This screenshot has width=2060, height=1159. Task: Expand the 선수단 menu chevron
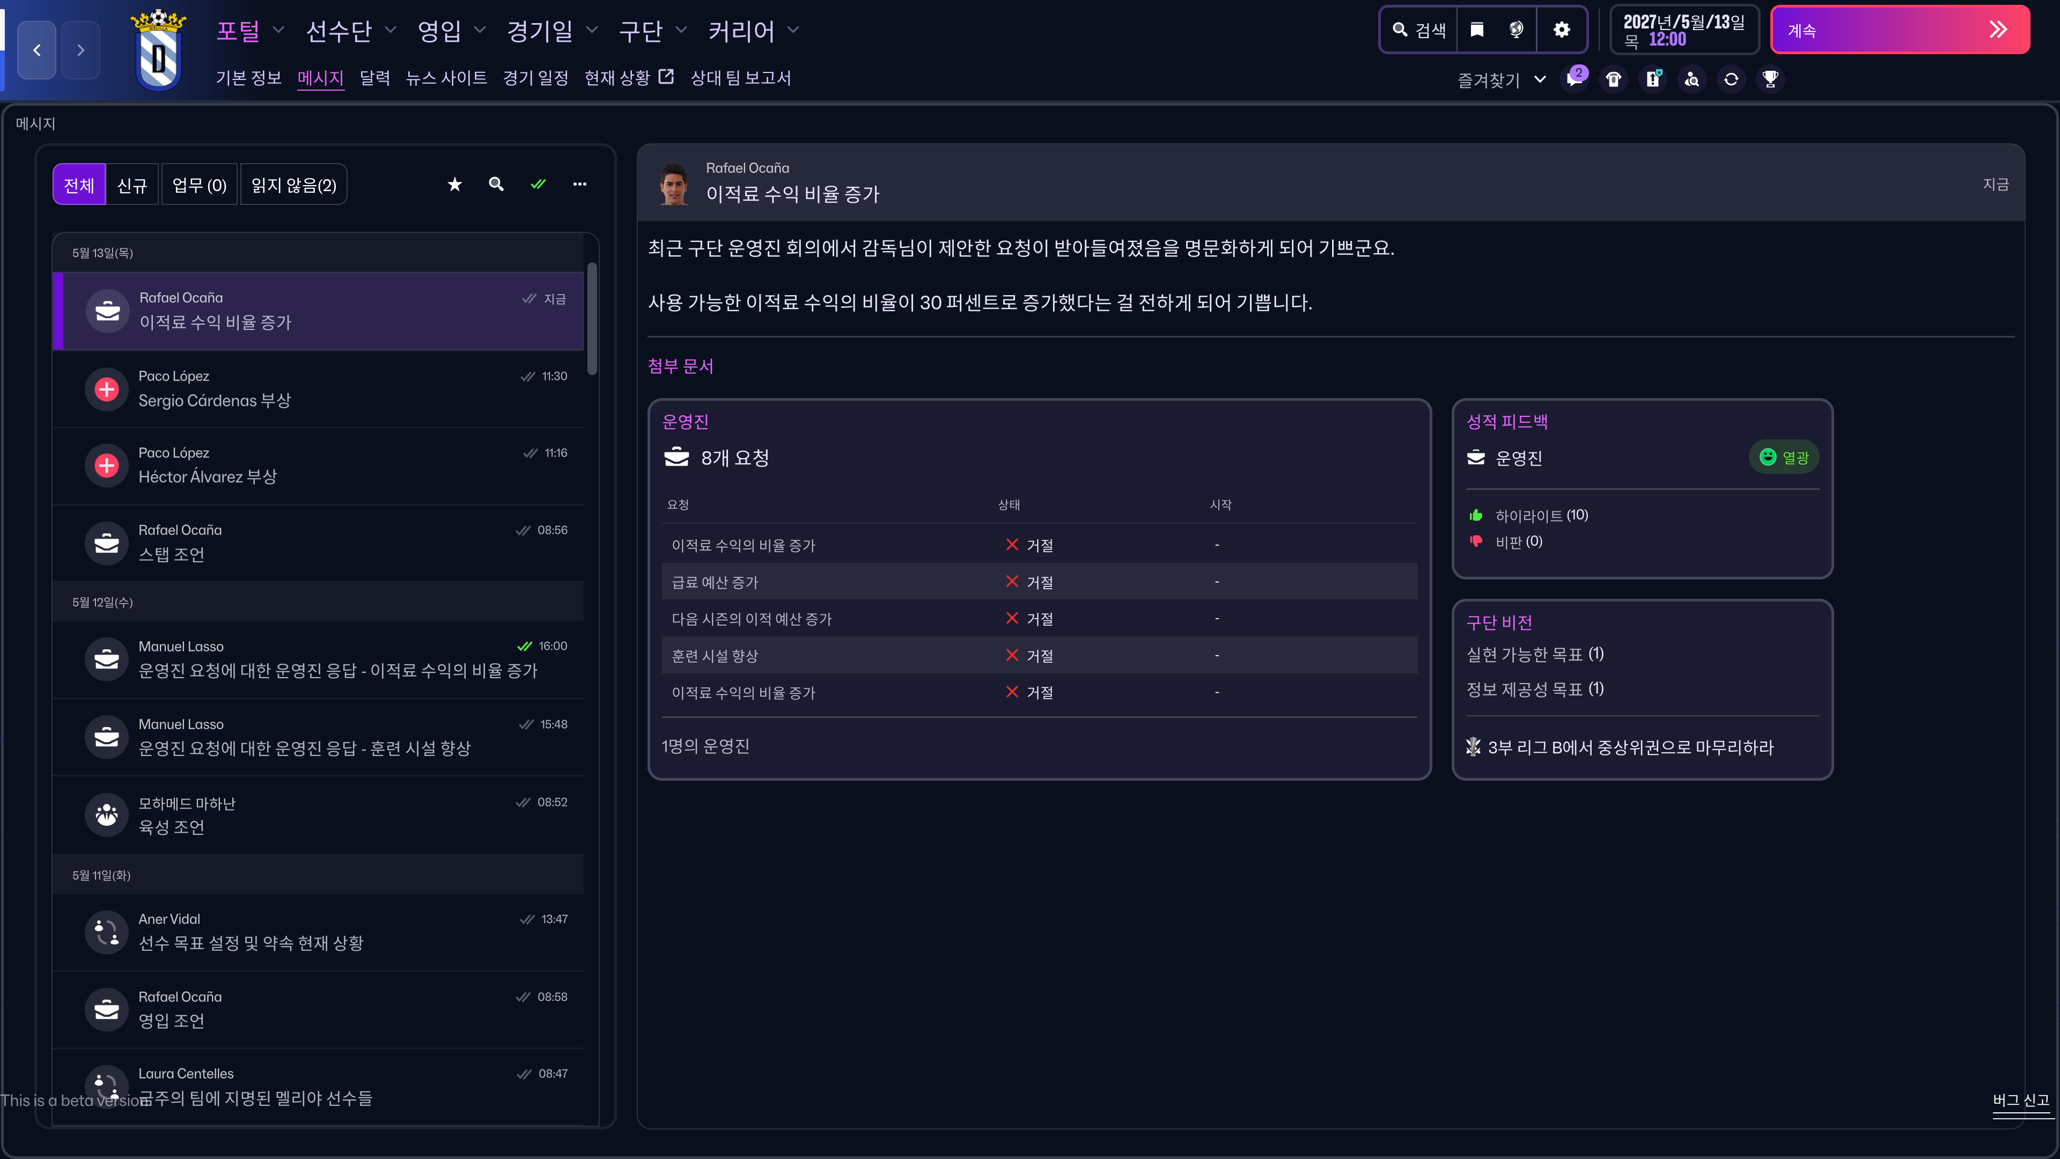pos(390,31)
